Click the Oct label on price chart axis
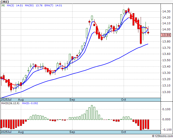This screenshot has height=138, width=173. (123, 100)
